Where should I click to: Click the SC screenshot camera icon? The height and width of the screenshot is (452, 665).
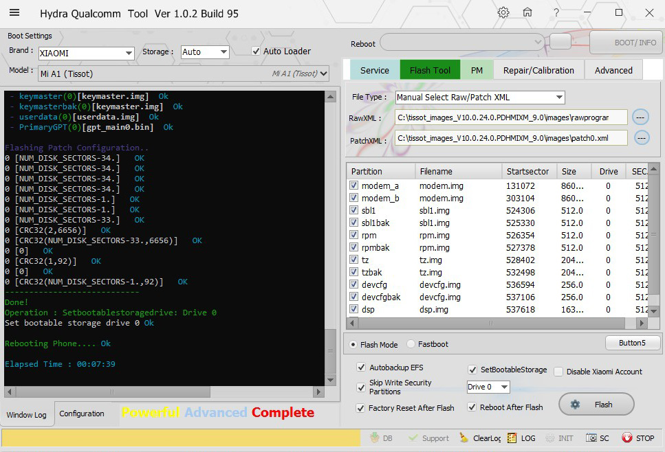coord(591,438)
